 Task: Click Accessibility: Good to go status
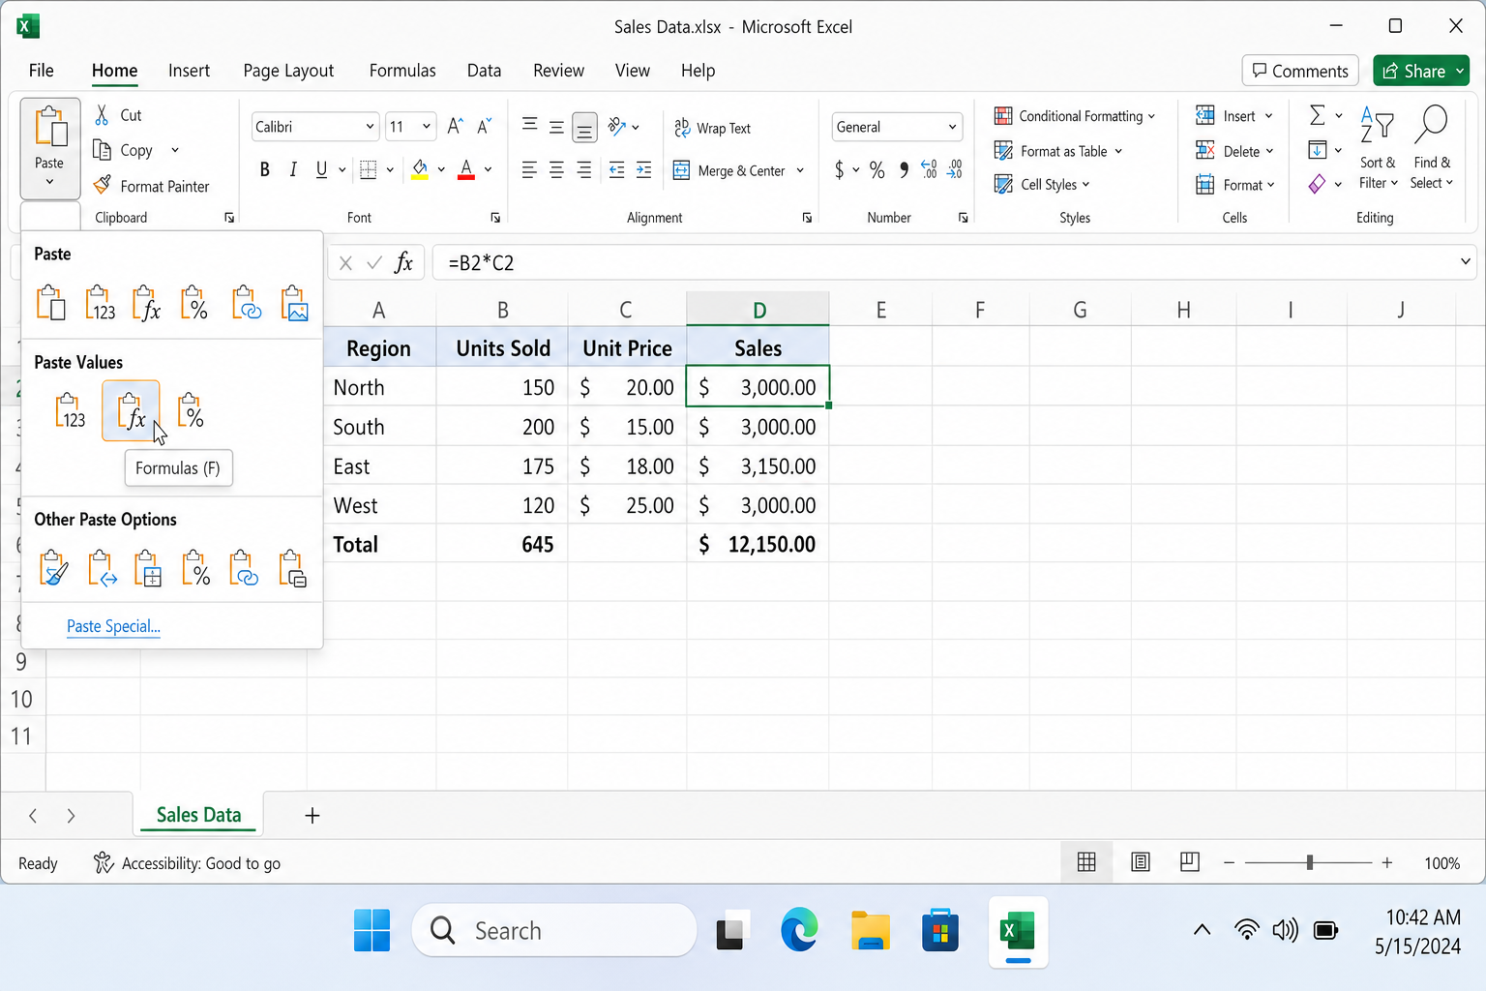(x=187, y=863)
